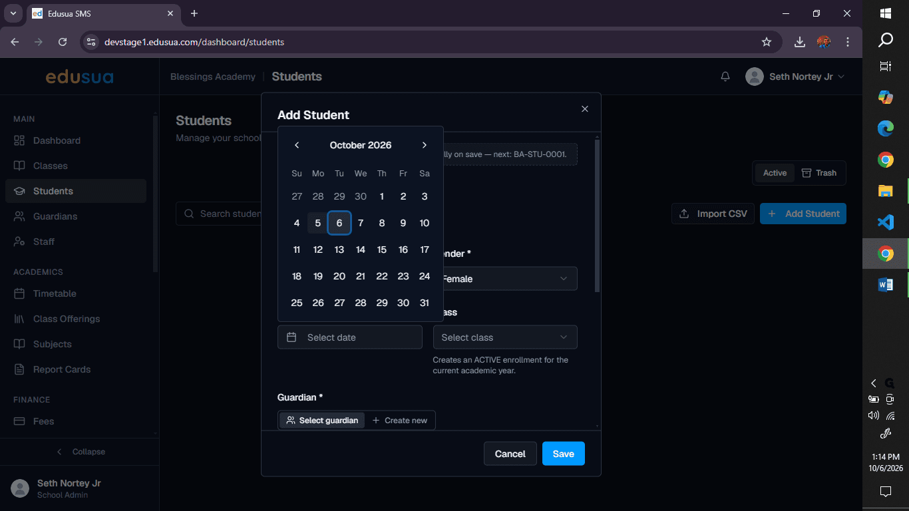
Task: Open Microsoft Word from taskbar
Action: click(886, 285)
